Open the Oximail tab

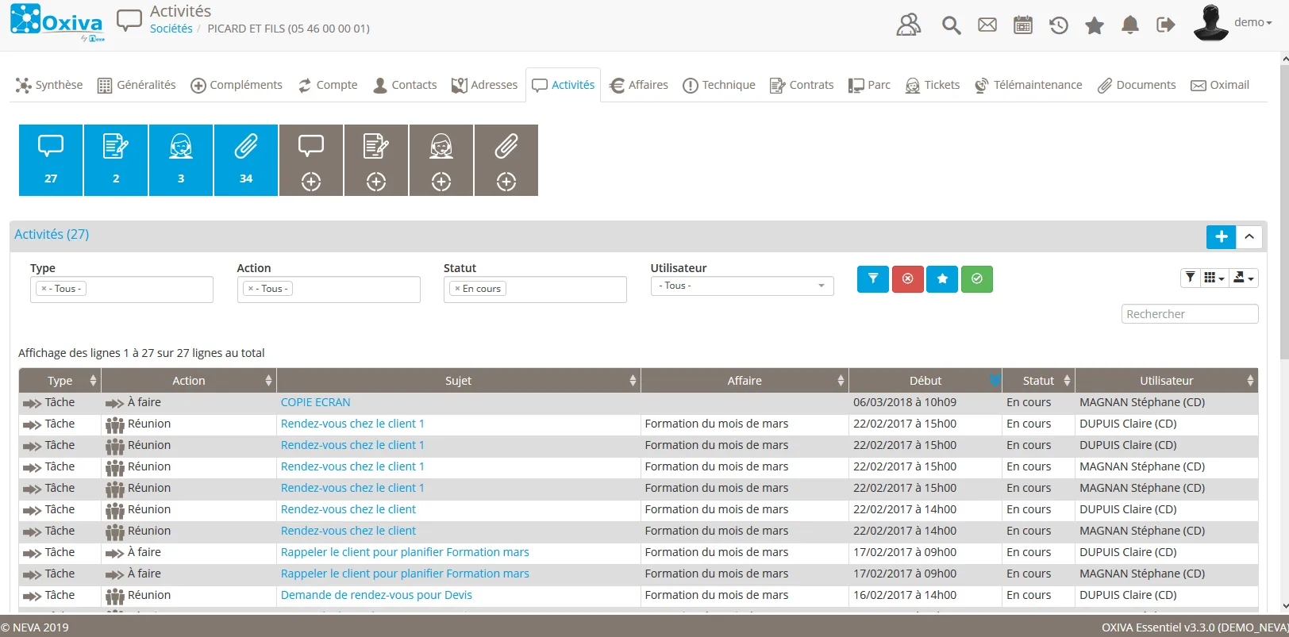(x=1220, y=85)
